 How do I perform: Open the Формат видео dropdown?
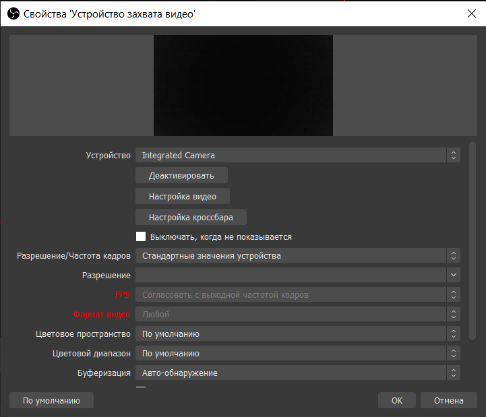pos(297,314)
